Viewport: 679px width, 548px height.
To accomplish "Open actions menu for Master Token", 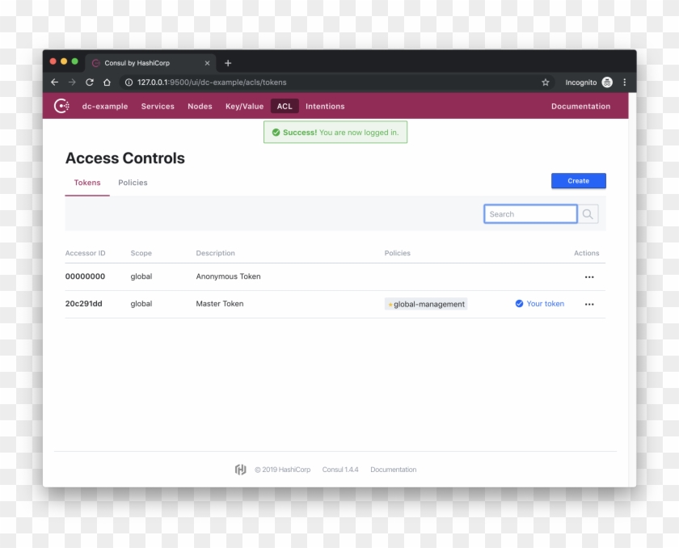I will (588, 305).
